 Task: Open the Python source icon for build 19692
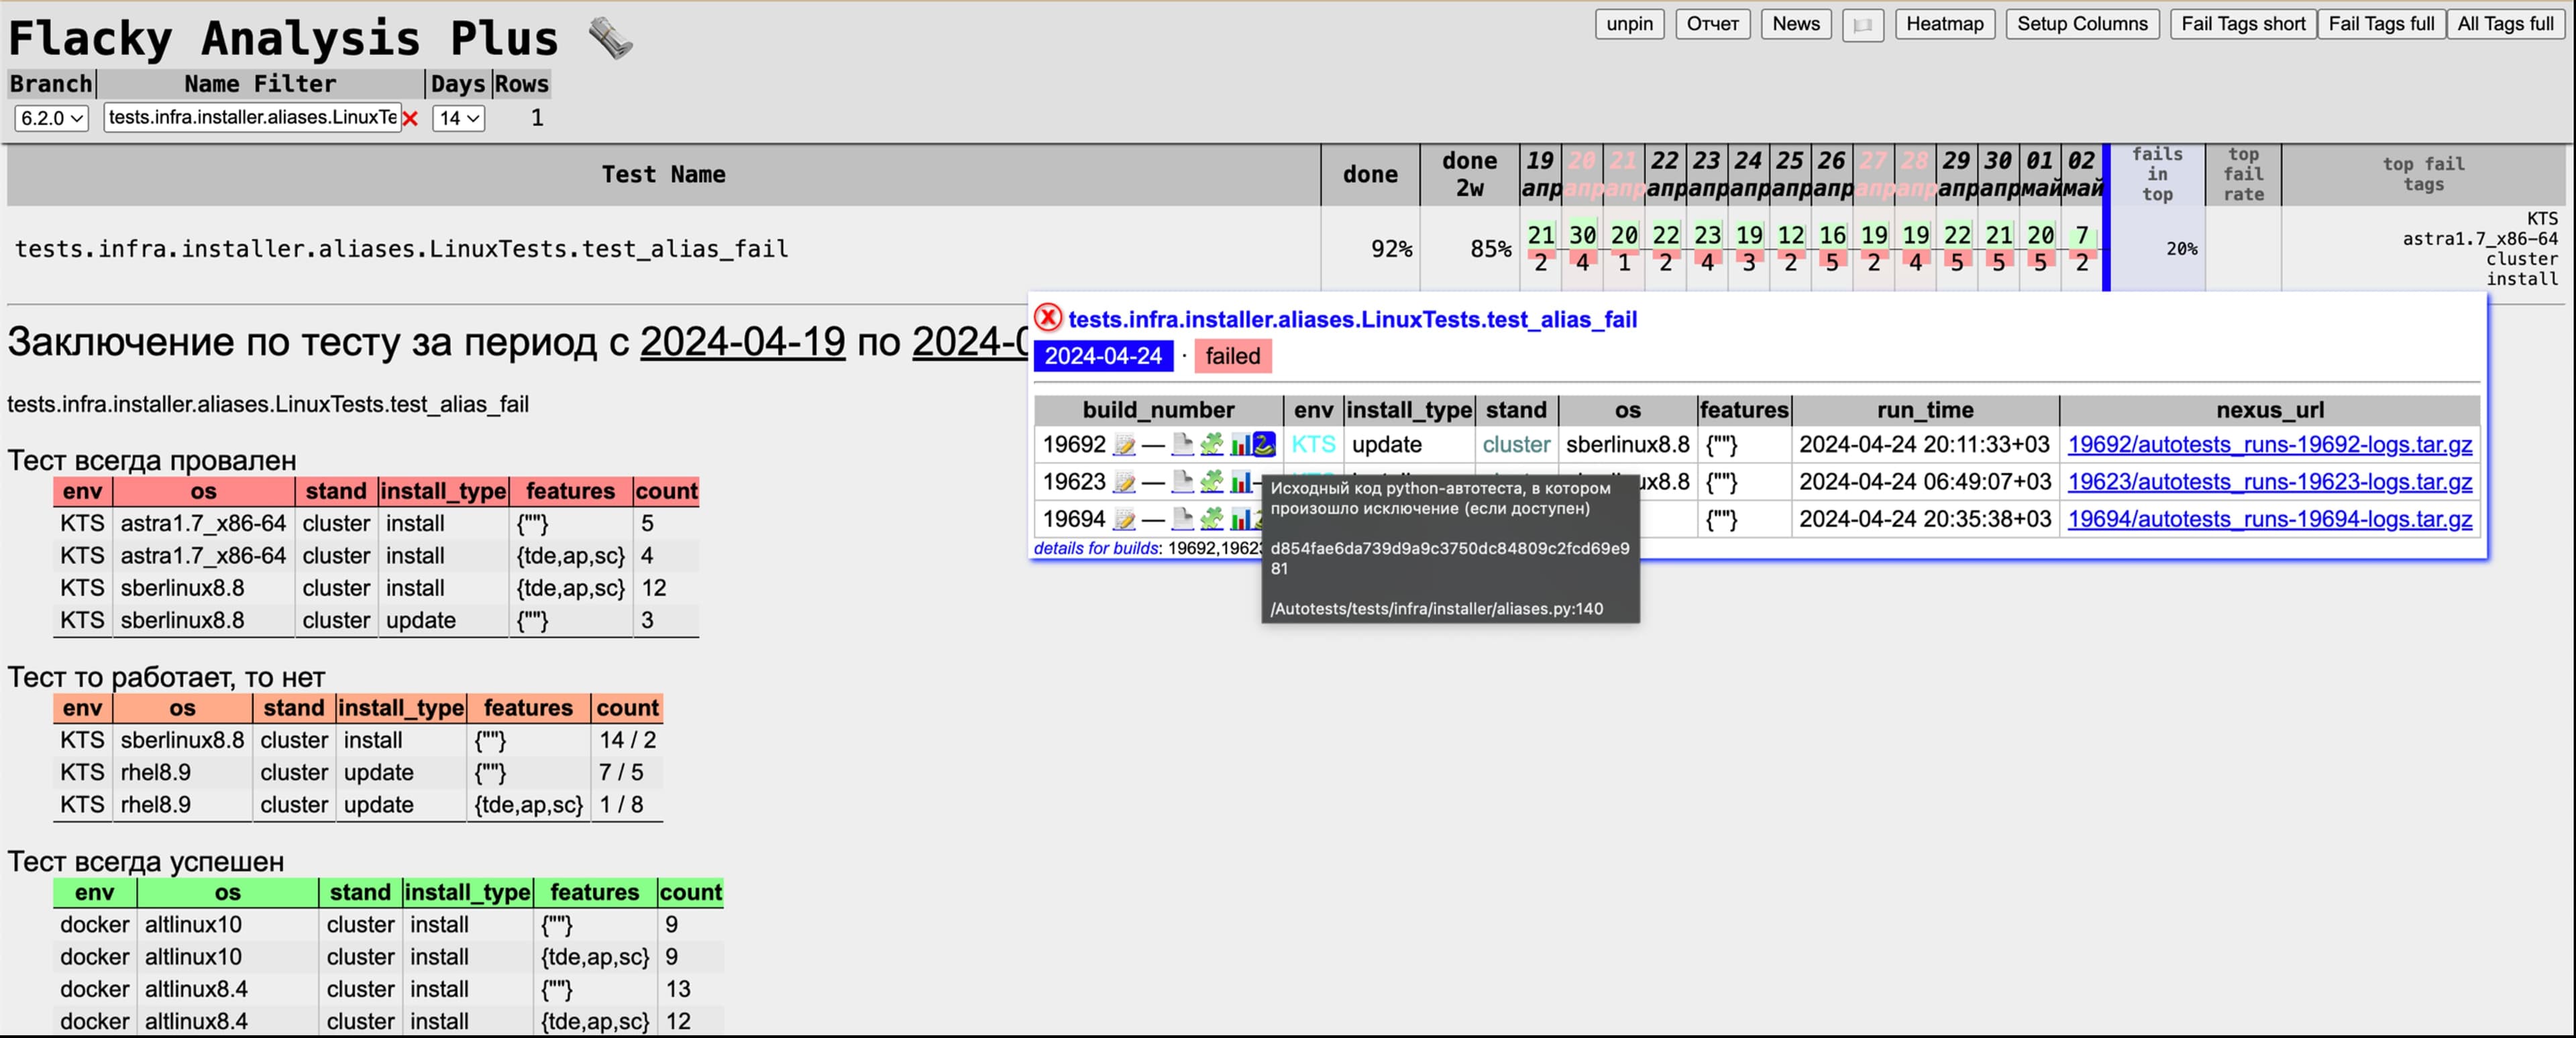(1264, 445)
